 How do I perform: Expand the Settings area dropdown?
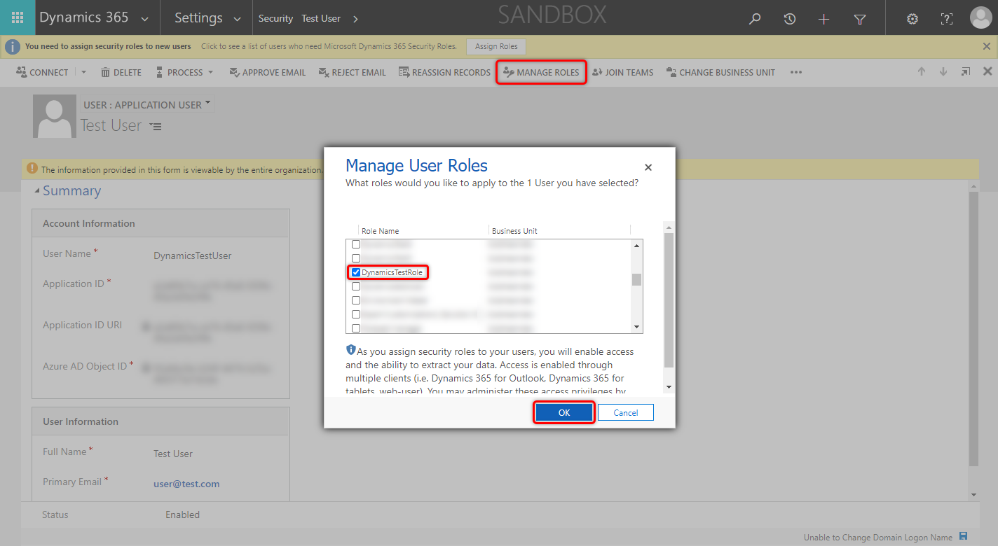click(237, 19)
